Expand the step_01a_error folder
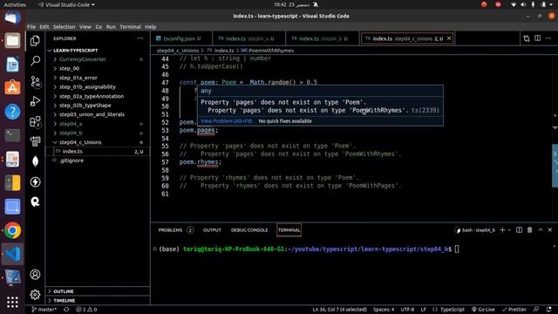Image resolution: width=558 pixels, height=314 pixels. (x=78, y=78)
